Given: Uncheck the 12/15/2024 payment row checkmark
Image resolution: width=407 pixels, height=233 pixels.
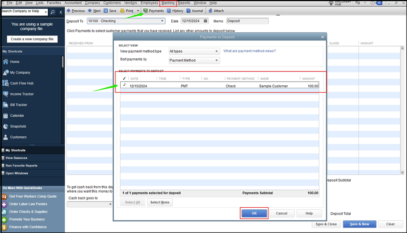Looking at the screenshot, I should click(124, 86).
